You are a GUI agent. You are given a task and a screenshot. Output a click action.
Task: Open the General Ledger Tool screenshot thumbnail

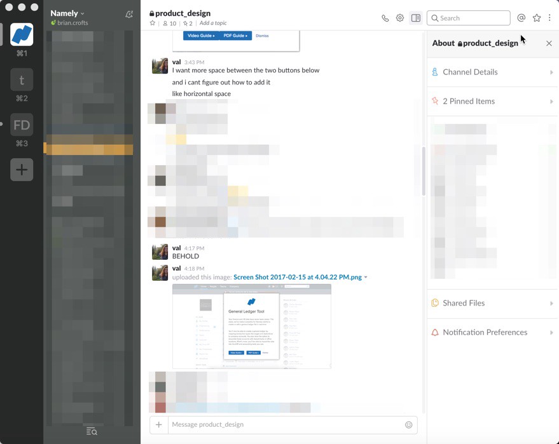tap(252, 326)
